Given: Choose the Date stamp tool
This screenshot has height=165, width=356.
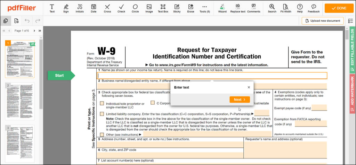Looking at the screenshot, I should [94, 8].
